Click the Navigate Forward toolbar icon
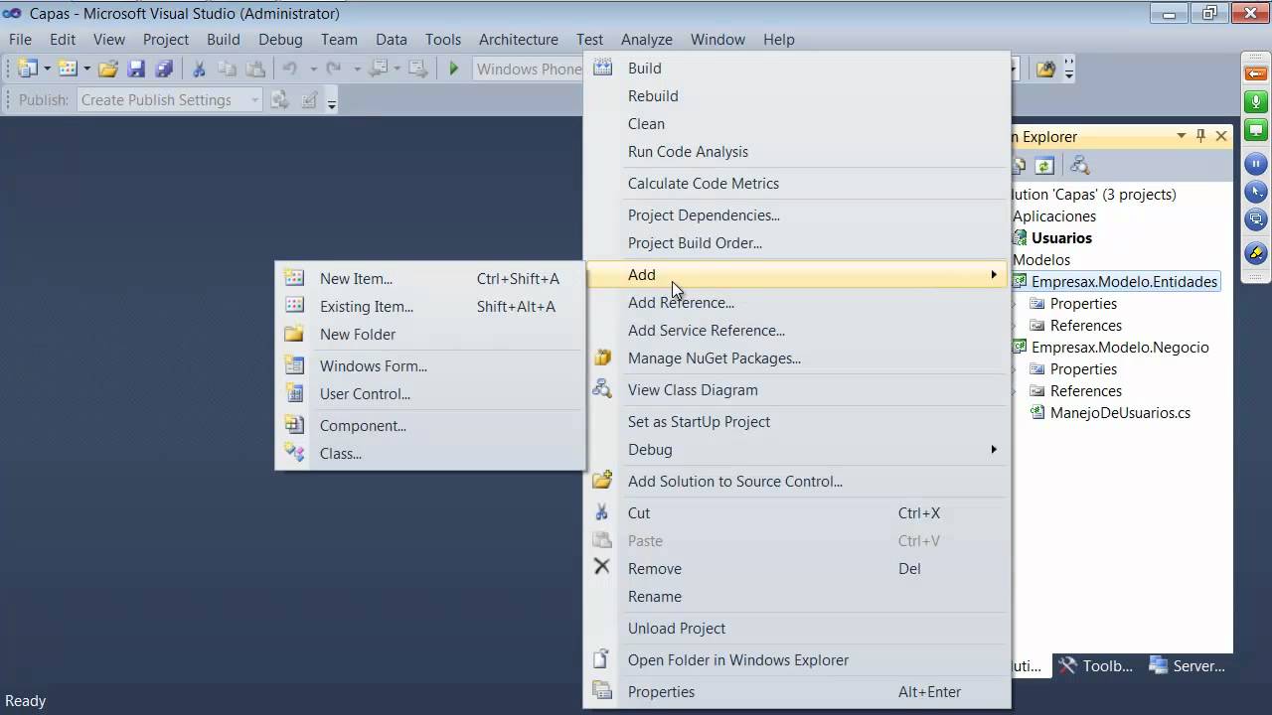1272x715 pixels. (418, 69)
